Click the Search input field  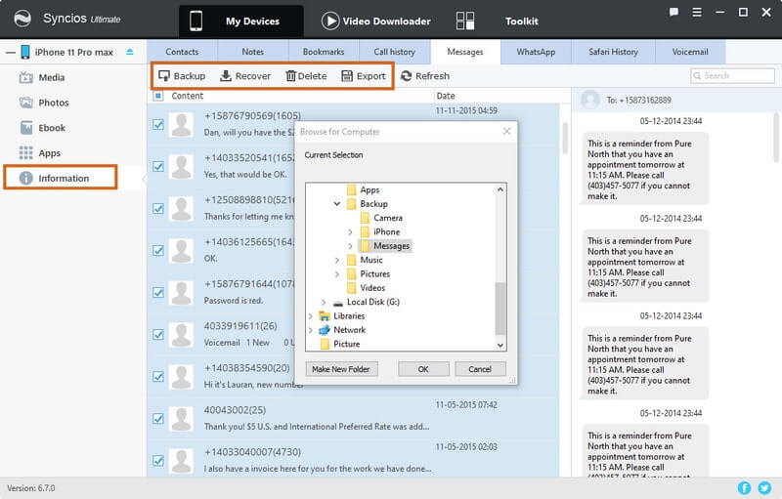(732, 76)
